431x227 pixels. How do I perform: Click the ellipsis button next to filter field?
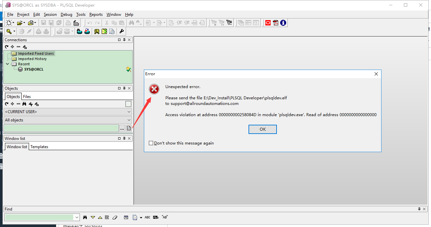[x=122, y=128]
